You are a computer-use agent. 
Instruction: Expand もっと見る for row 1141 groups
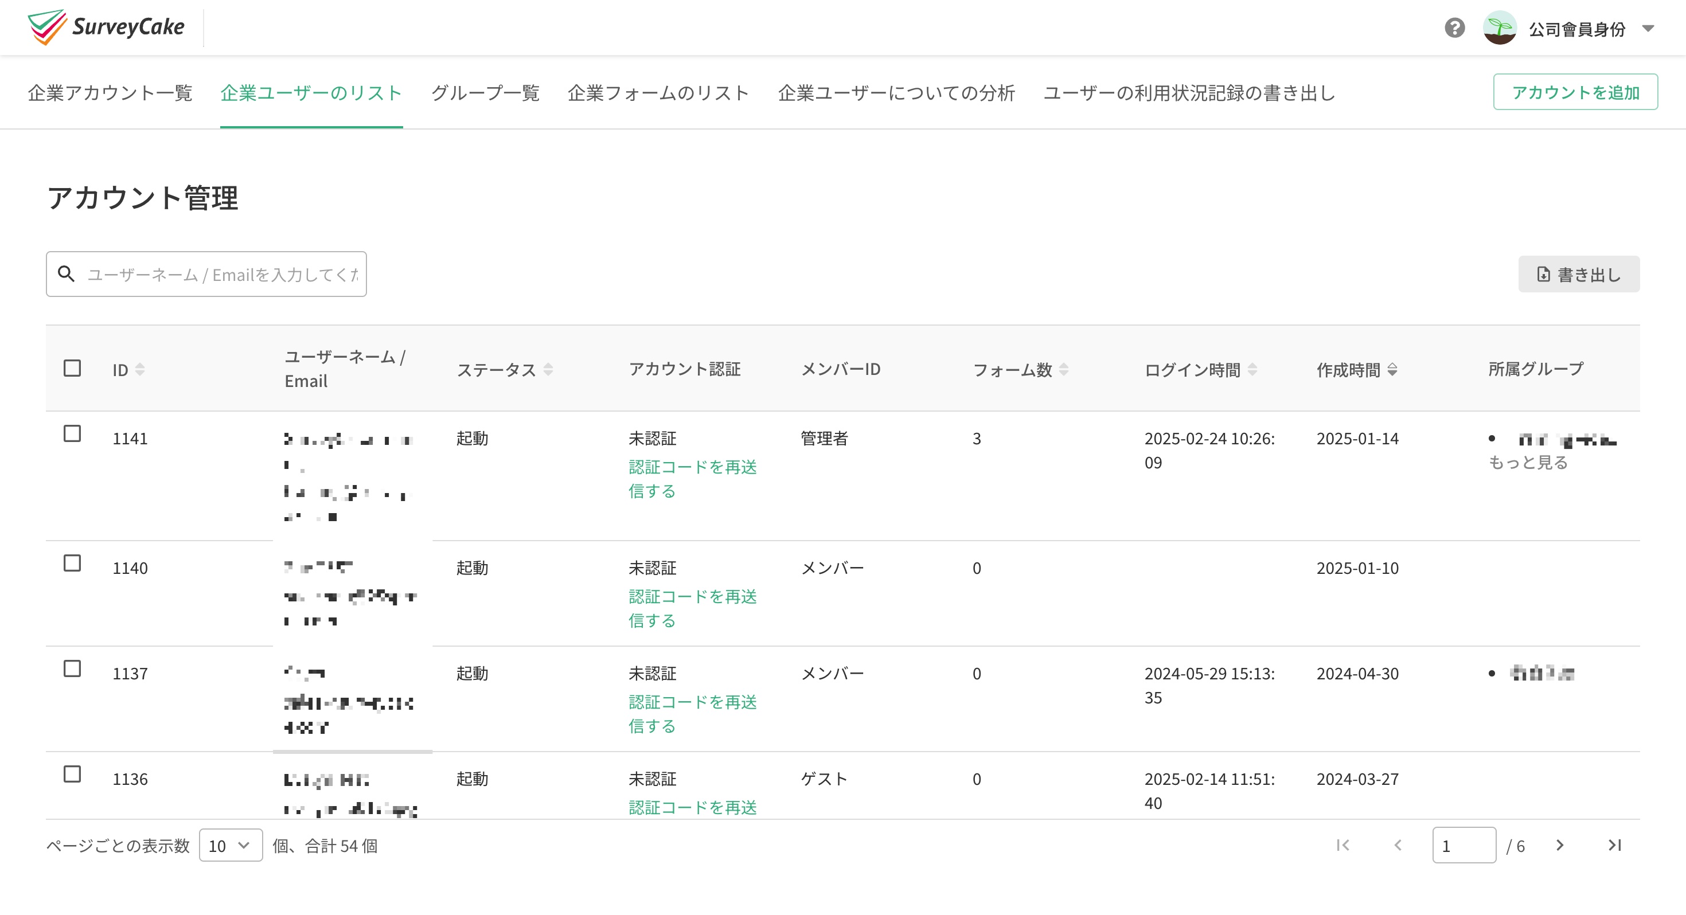point(1528,463)
